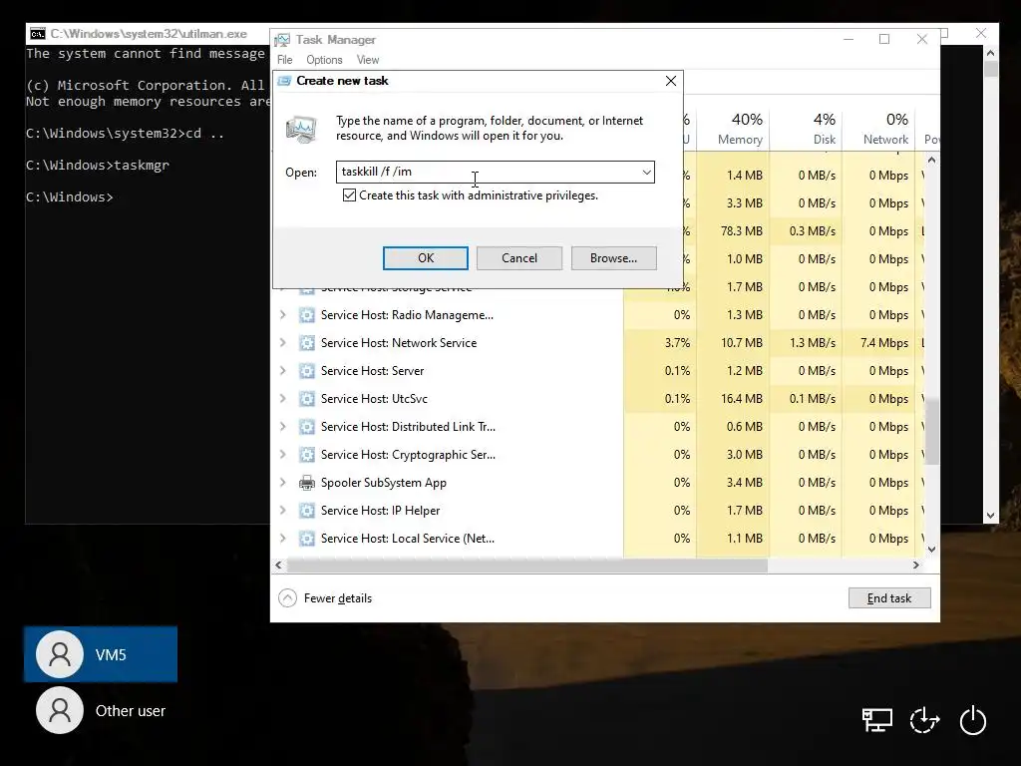Click the Task Manager vertical scrollbar thumb
The image size is (1021, 766).
[931, 431]
